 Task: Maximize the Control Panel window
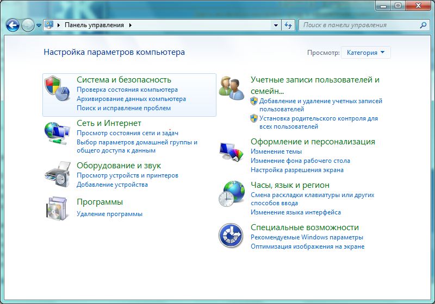(x=398, y=5)
